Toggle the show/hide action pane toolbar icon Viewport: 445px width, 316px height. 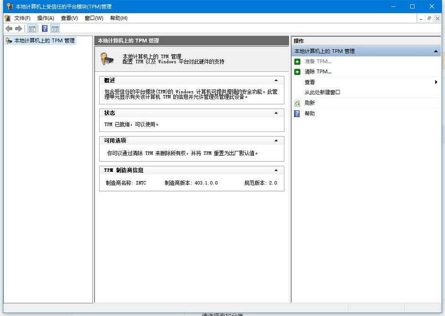pyautogui.click(x=55, y=28)
